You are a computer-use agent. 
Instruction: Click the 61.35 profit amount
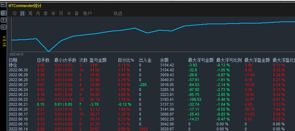tap(94, 90)
